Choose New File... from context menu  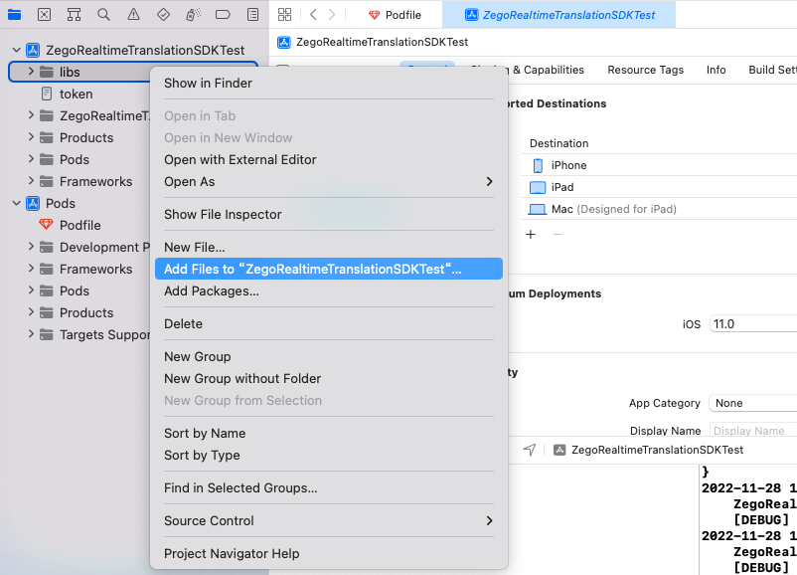click(328, 248)
